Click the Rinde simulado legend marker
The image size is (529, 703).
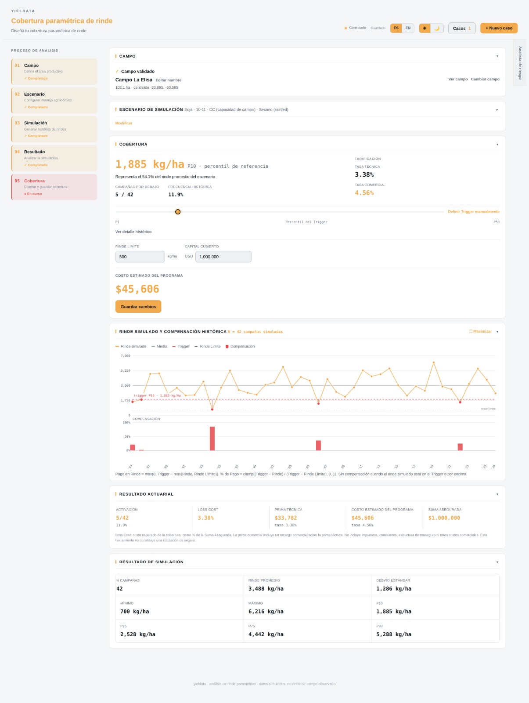coord(117,346)
